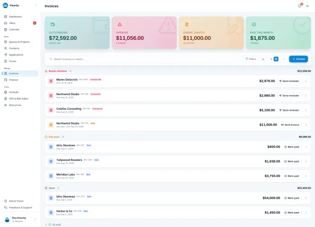Click the chart/analytics toolbar icon
The height and width of the screenshot is (227, 315).
[263, 59]
